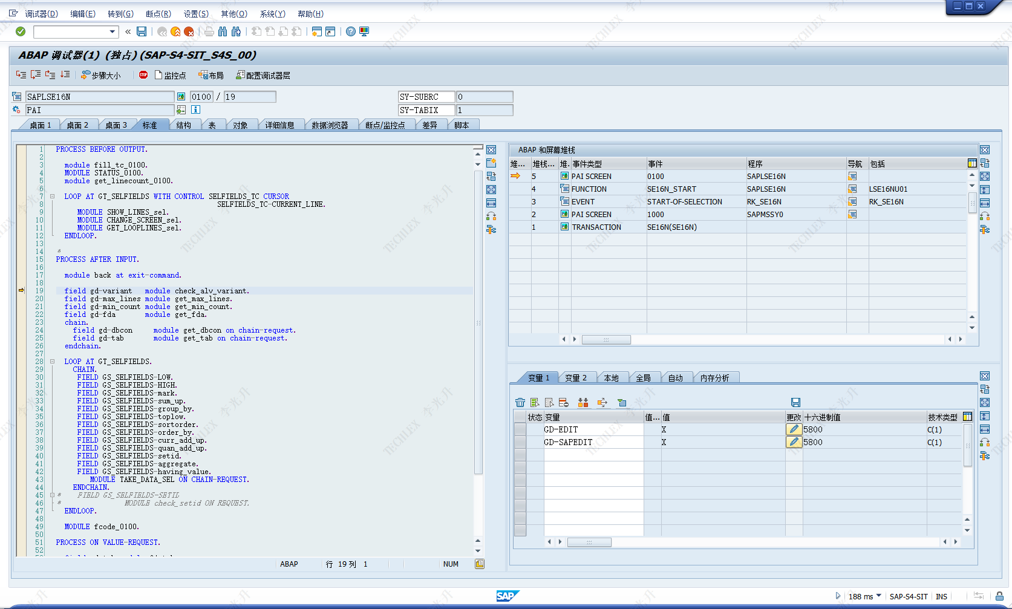Click the red STOP breakpoint icon
1012x609 pixels.
(x=143, y=75)
